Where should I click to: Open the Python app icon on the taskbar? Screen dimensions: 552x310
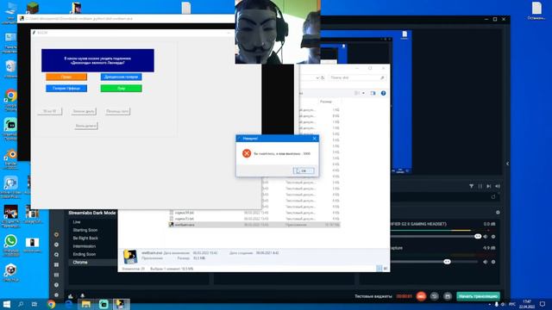coord(121,304)
